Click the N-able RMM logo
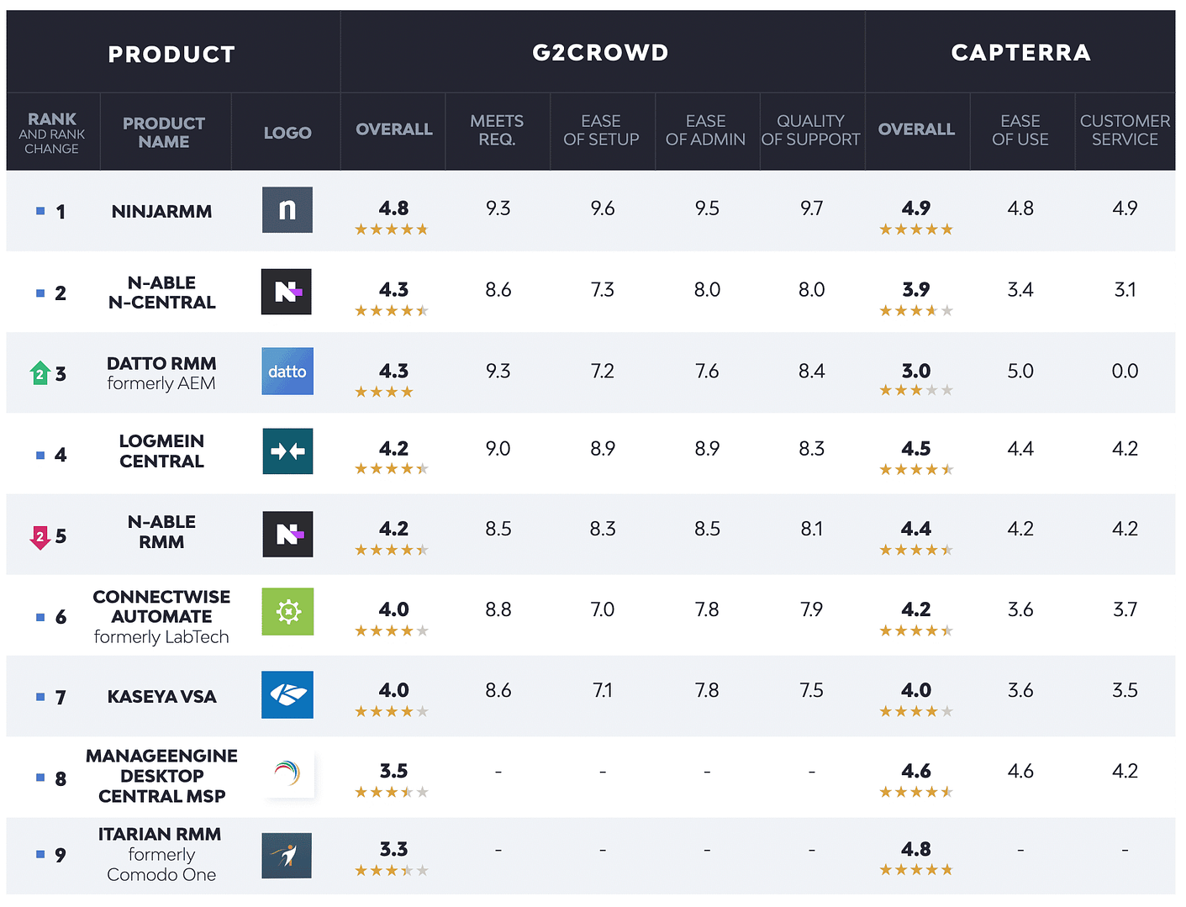The width and height of the screenshot is (1186, 907). pyautogui.click(x=287, y=534)
